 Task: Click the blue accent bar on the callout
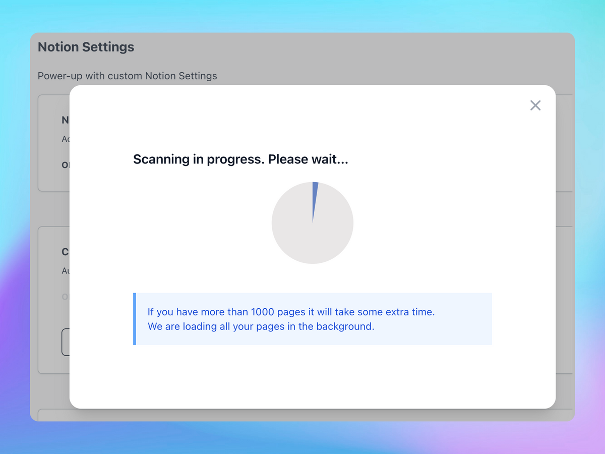(x=134, y=319)
